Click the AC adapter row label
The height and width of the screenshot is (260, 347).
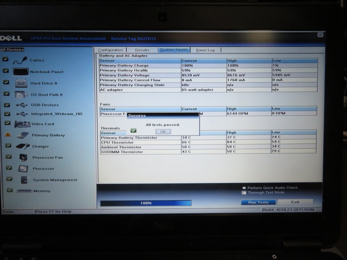tap(111, 90)
